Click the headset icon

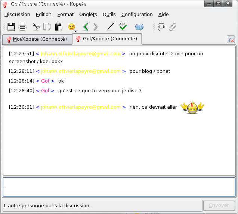[x=161, y=27]
